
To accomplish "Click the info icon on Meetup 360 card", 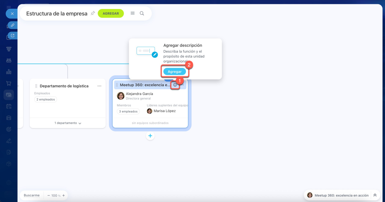I will 175,85.
